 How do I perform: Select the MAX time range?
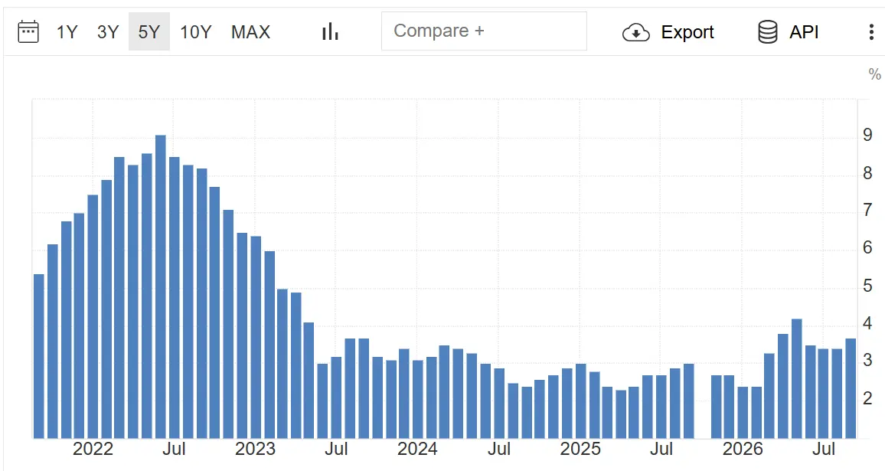[250, 31]
